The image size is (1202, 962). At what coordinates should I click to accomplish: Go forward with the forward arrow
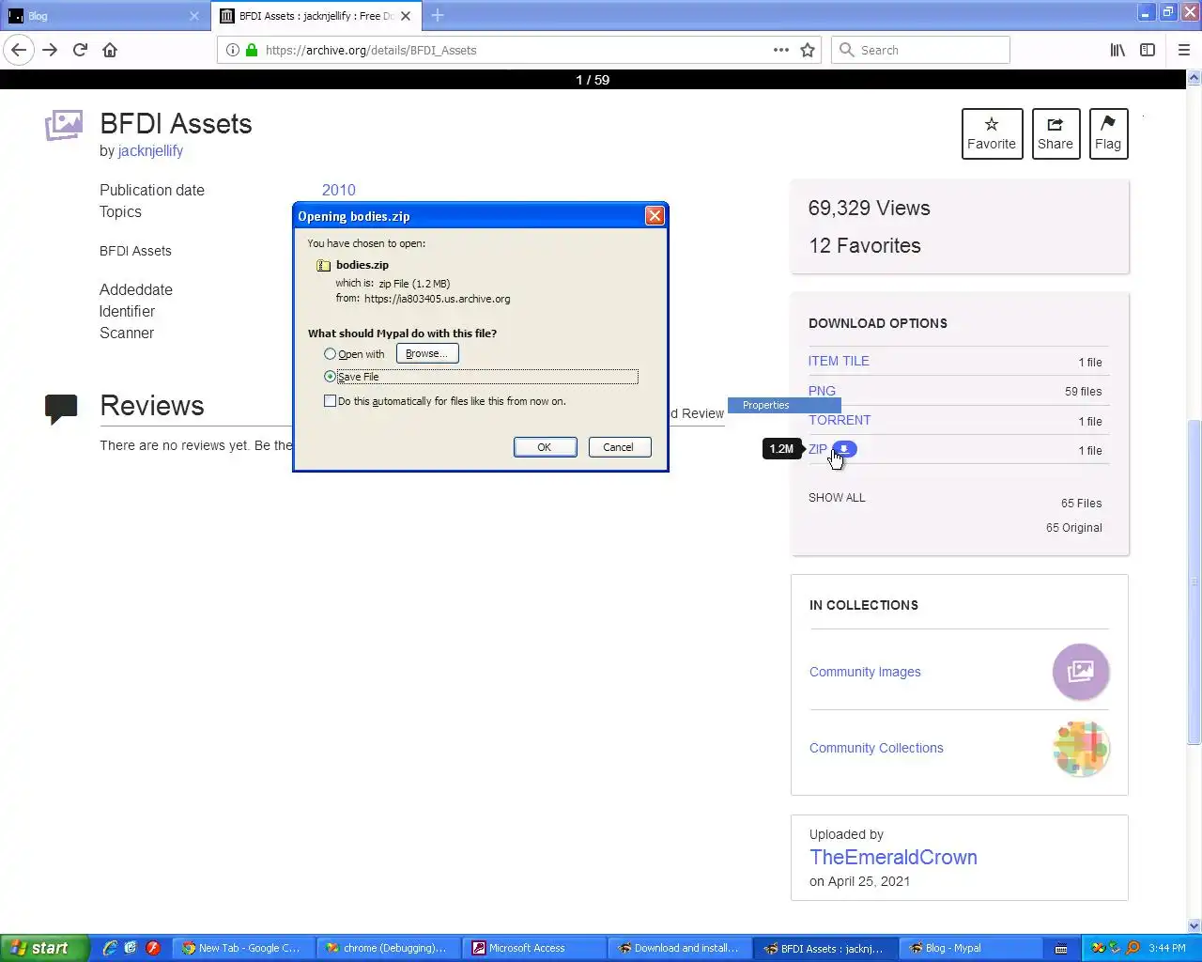(x=50, y=50)
